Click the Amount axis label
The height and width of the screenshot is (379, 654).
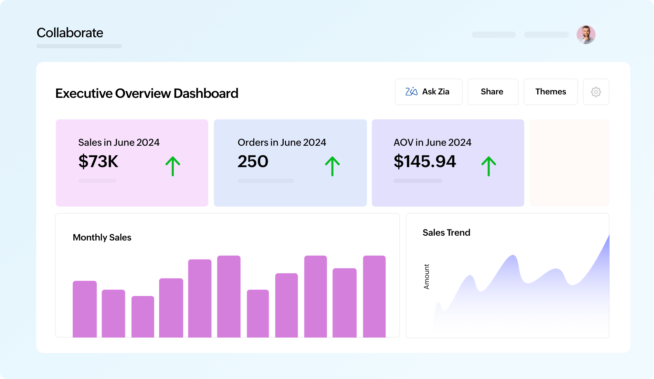coord(426,277)
